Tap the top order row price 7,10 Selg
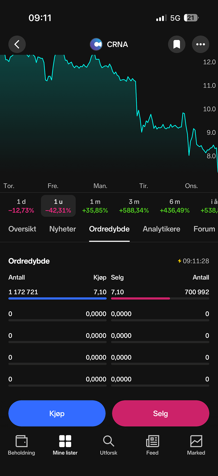This screenshot has height=476, width=218. [x=118, y=292]
